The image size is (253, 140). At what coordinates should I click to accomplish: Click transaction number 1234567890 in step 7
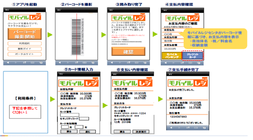178,117
